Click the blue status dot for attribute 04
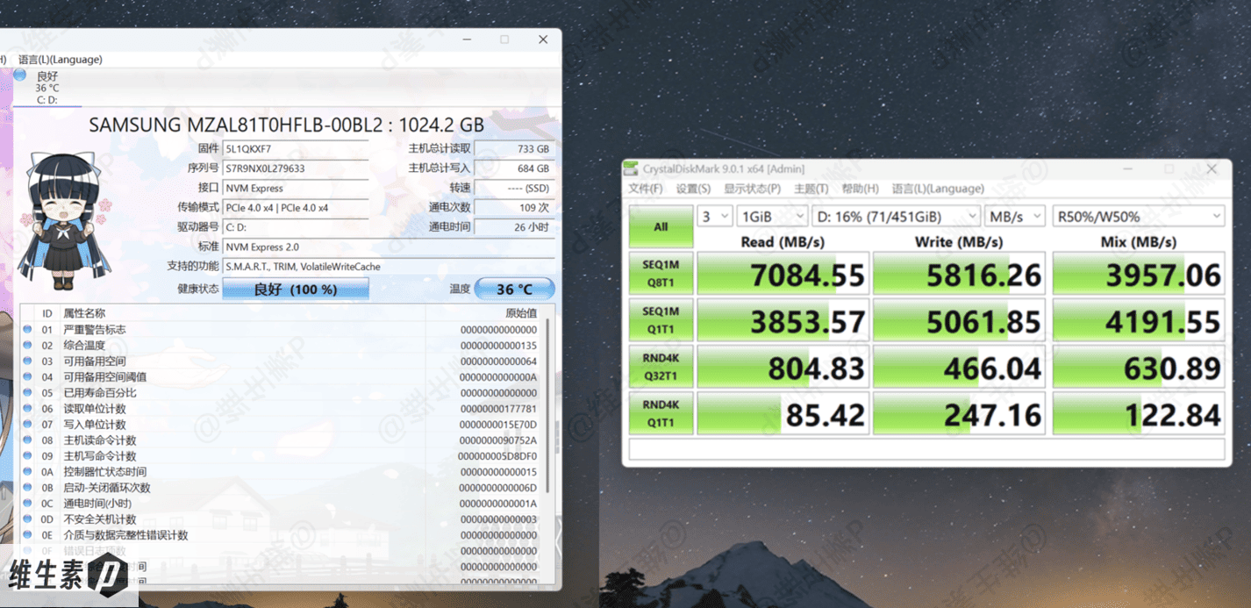The image size is (1251, 608). pyautogui.click(x=27, y=377)
